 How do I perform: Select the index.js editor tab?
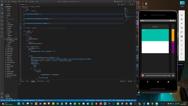(x=23, y=4)
